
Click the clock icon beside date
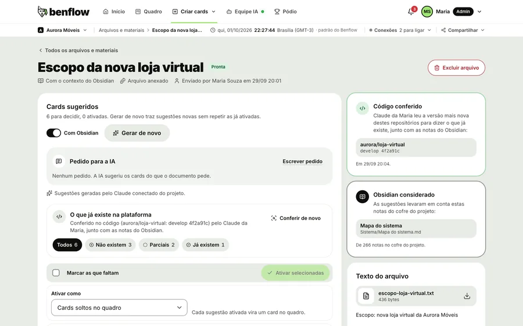[213, 30]
